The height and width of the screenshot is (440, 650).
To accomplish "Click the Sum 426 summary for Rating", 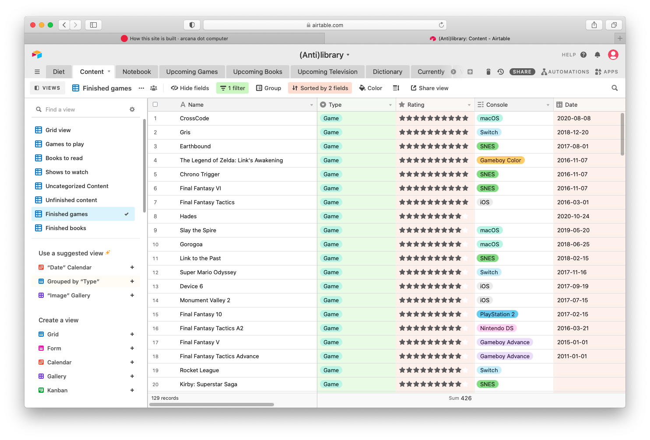I will tap(460, 398).
